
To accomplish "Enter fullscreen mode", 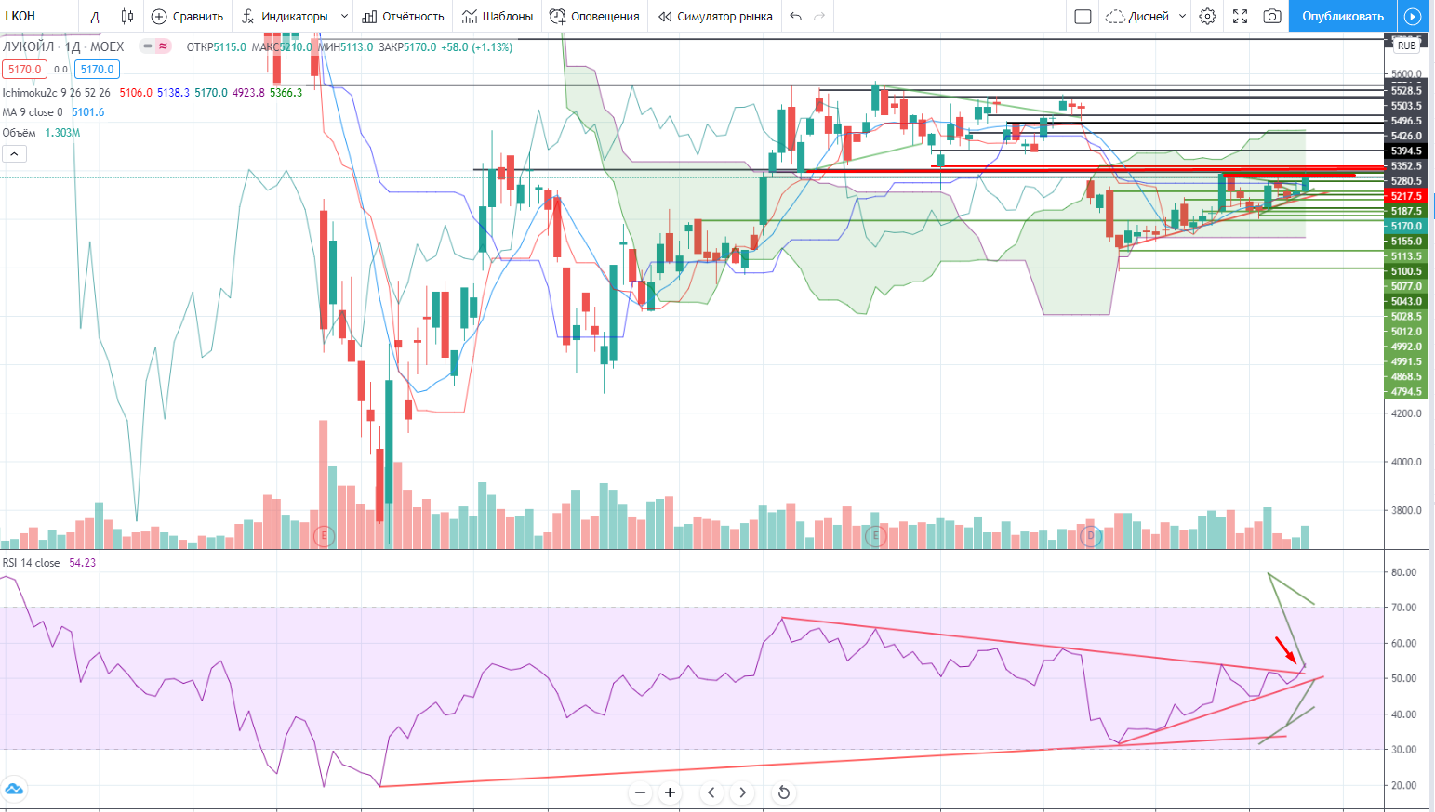I will click(1240, 16).
